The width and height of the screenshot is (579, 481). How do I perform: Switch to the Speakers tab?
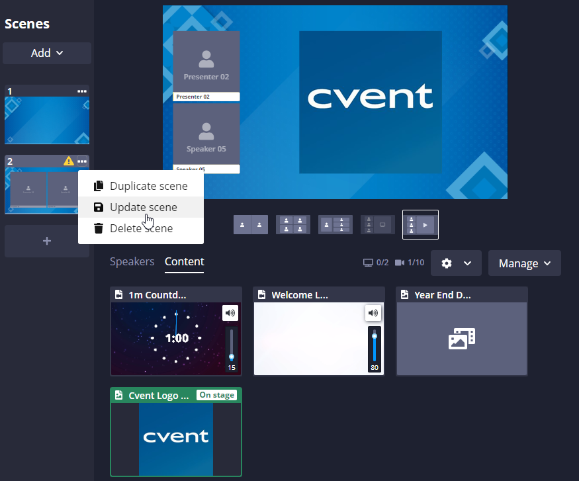pos(132,262)
